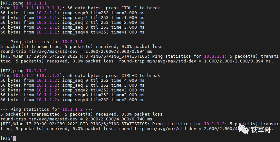Click the 10.1.1.2 address in second ping command

(x=36, y=71)
